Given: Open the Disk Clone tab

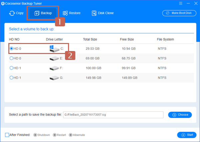Looking at the screenshot, I should click(x=103, y=13).
